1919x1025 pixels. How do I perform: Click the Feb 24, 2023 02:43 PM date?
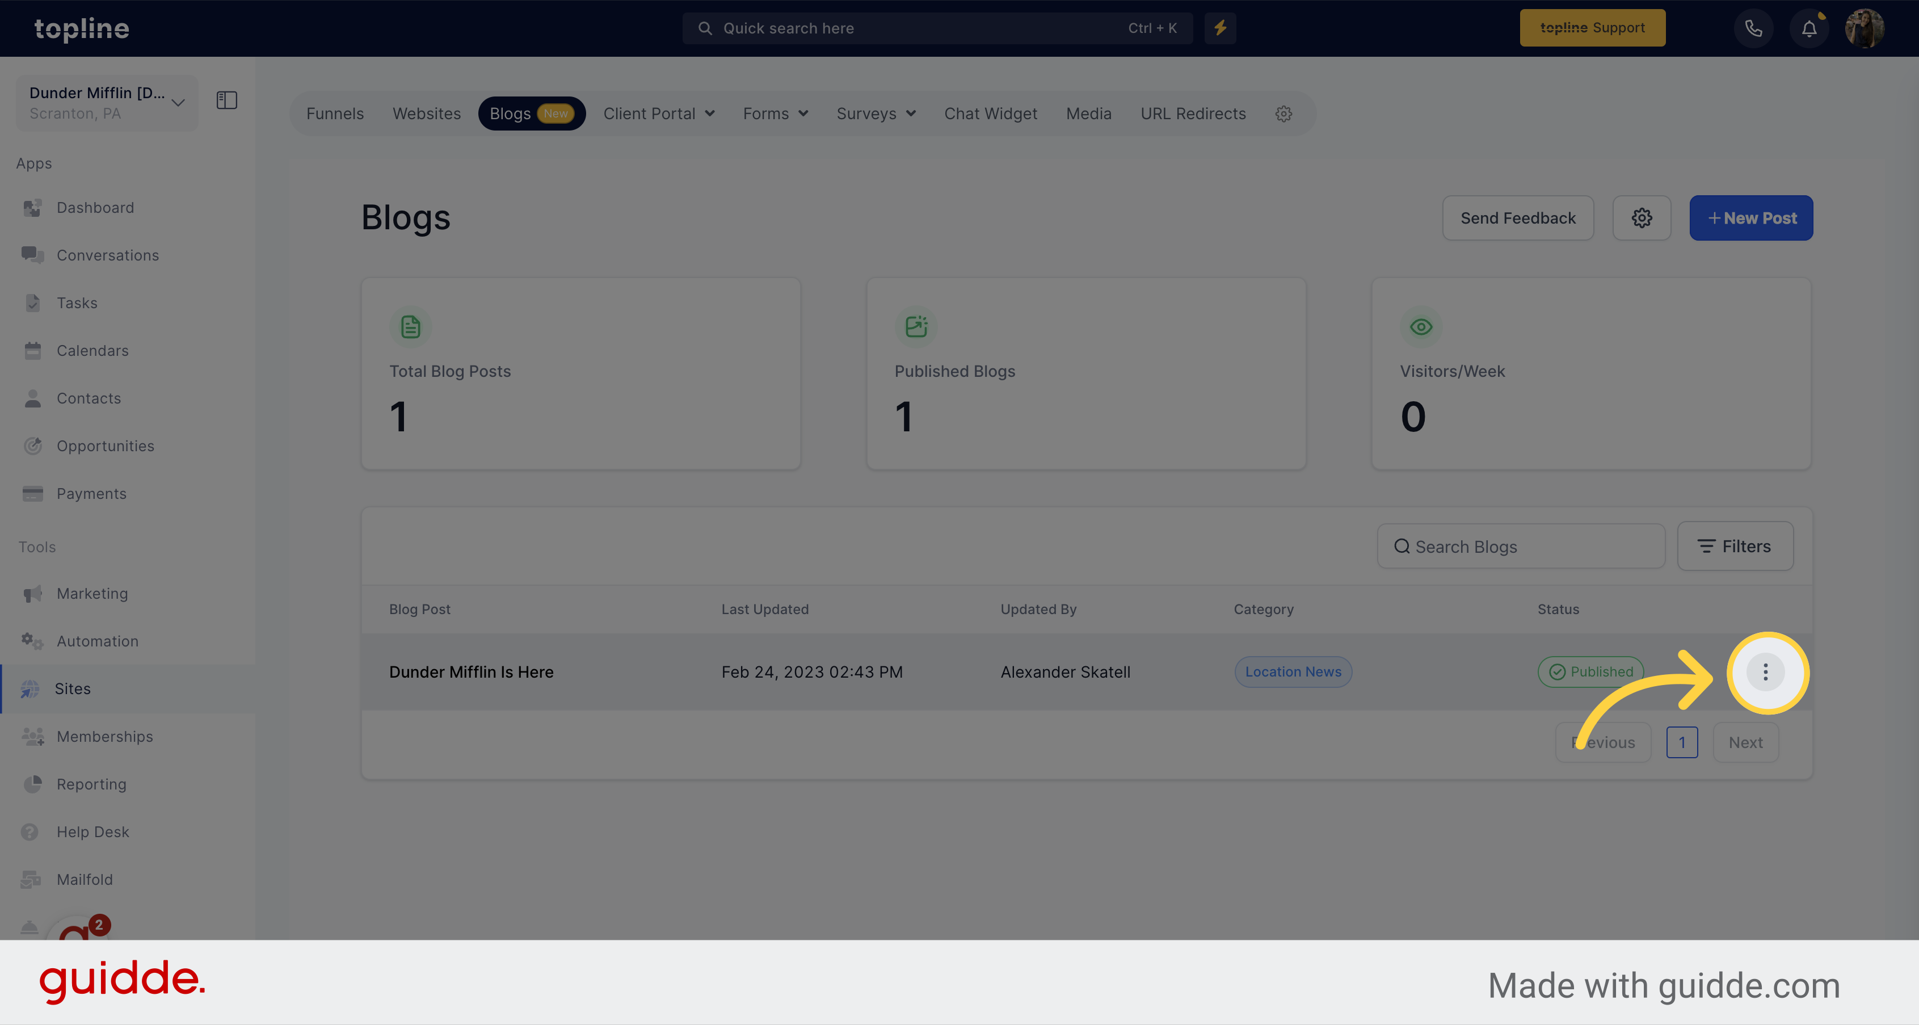811,672
